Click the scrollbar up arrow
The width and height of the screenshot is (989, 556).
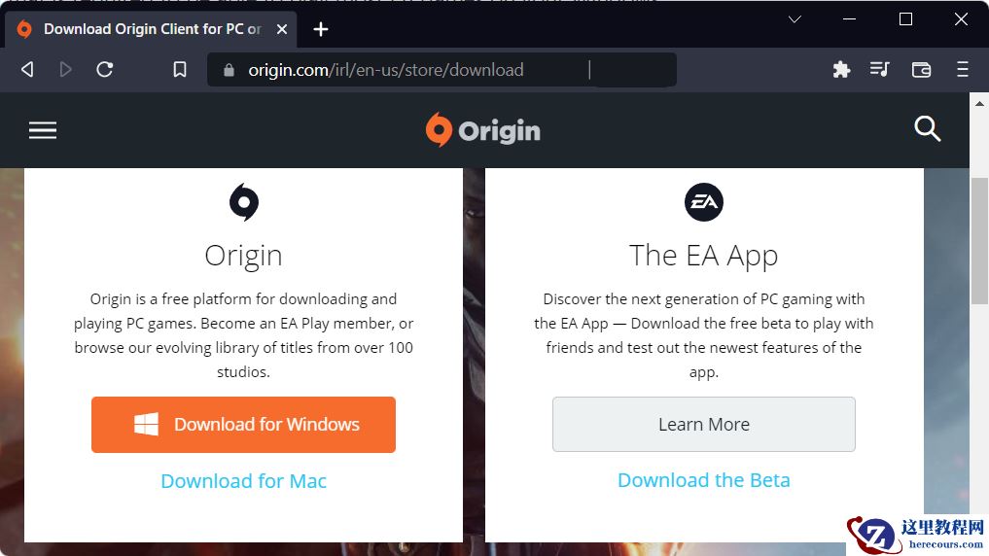tap(979, 103)
